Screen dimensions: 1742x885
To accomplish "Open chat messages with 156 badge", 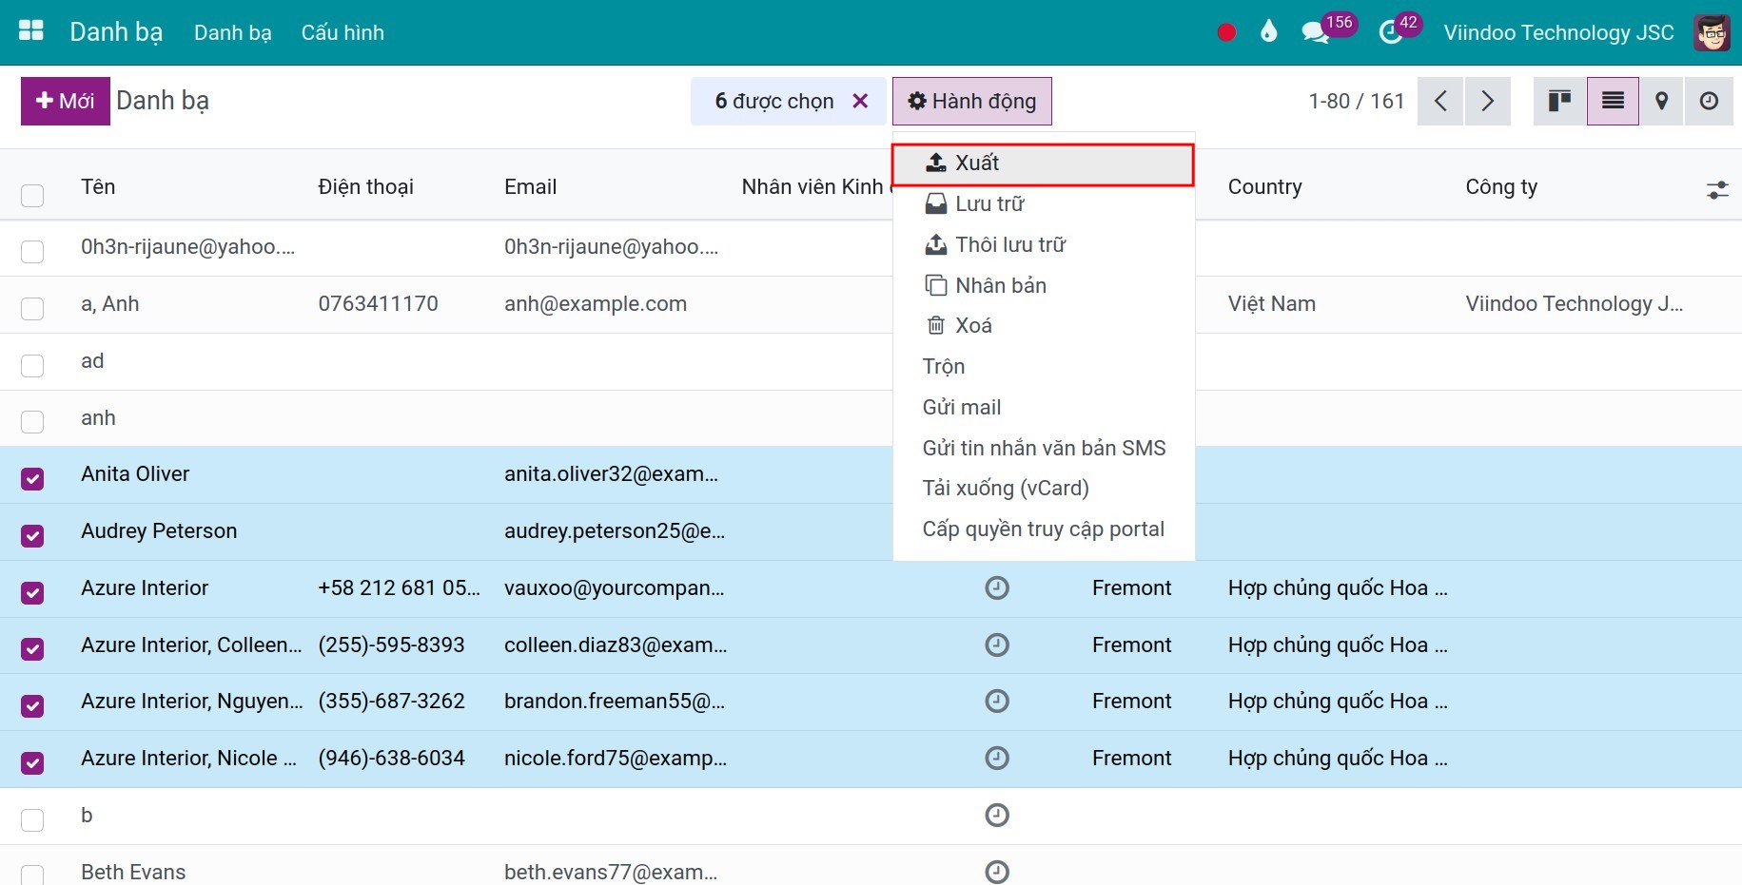I will pyautogui.click(x=1327, y=29).
